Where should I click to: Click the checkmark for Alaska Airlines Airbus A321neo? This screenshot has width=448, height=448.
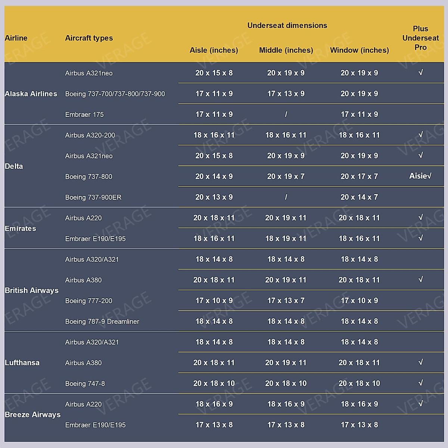pos(421,73)
